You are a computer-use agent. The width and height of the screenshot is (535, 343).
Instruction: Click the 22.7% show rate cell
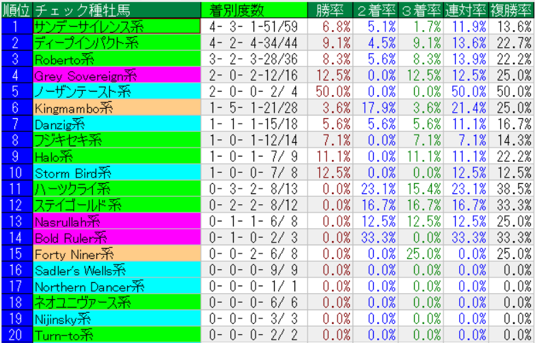click(x=511, y=42)
